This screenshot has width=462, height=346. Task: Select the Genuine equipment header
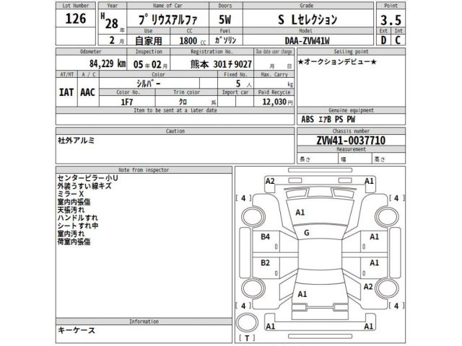(351, 110)
